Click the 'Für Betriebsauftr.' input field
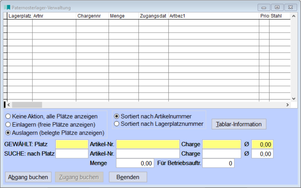The image size is (301, 188). [x=218, y=163]
